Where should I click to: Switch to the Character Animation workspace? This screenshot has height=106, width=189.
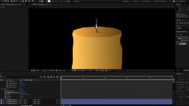(x=160, y=1)
